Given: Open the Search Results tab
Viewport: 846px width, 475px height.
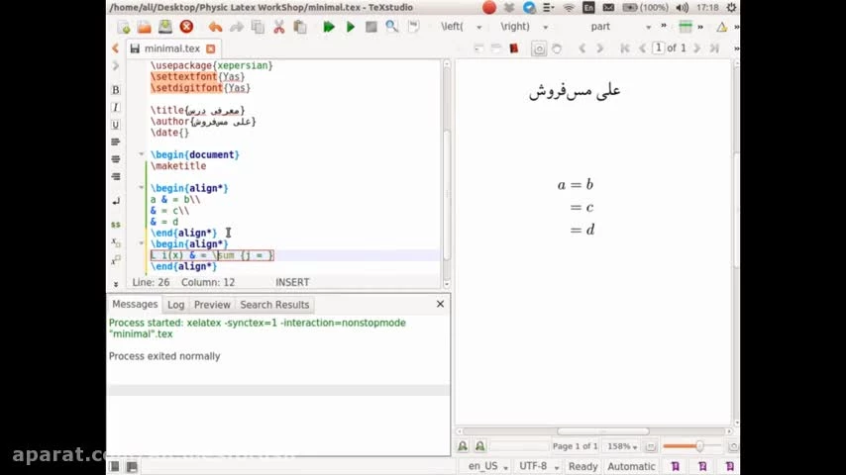Looking at the screenshot, I should click(x=274, y=305).
